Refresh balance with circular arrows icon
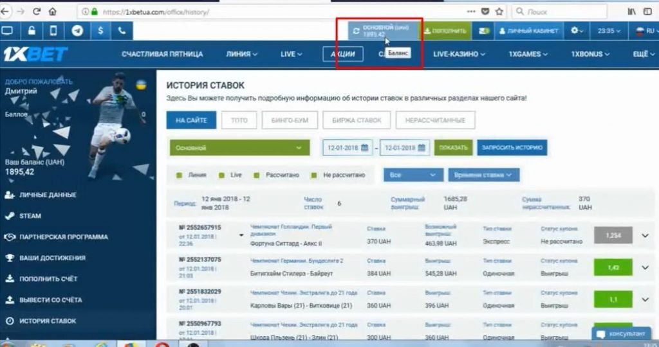 click(x=356, y=31)
